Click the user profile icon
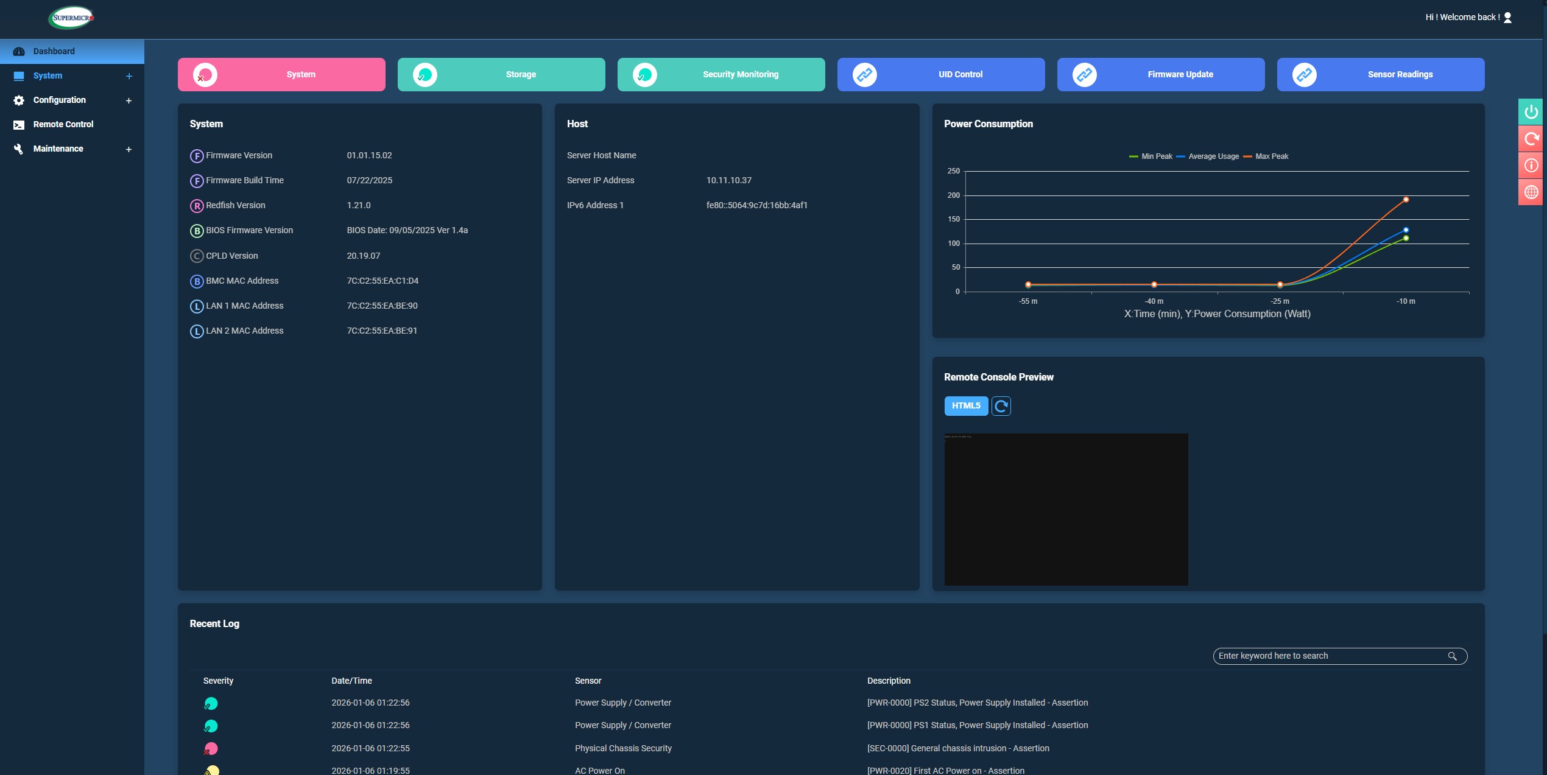1547x775 pixels. click(1508, 18)
